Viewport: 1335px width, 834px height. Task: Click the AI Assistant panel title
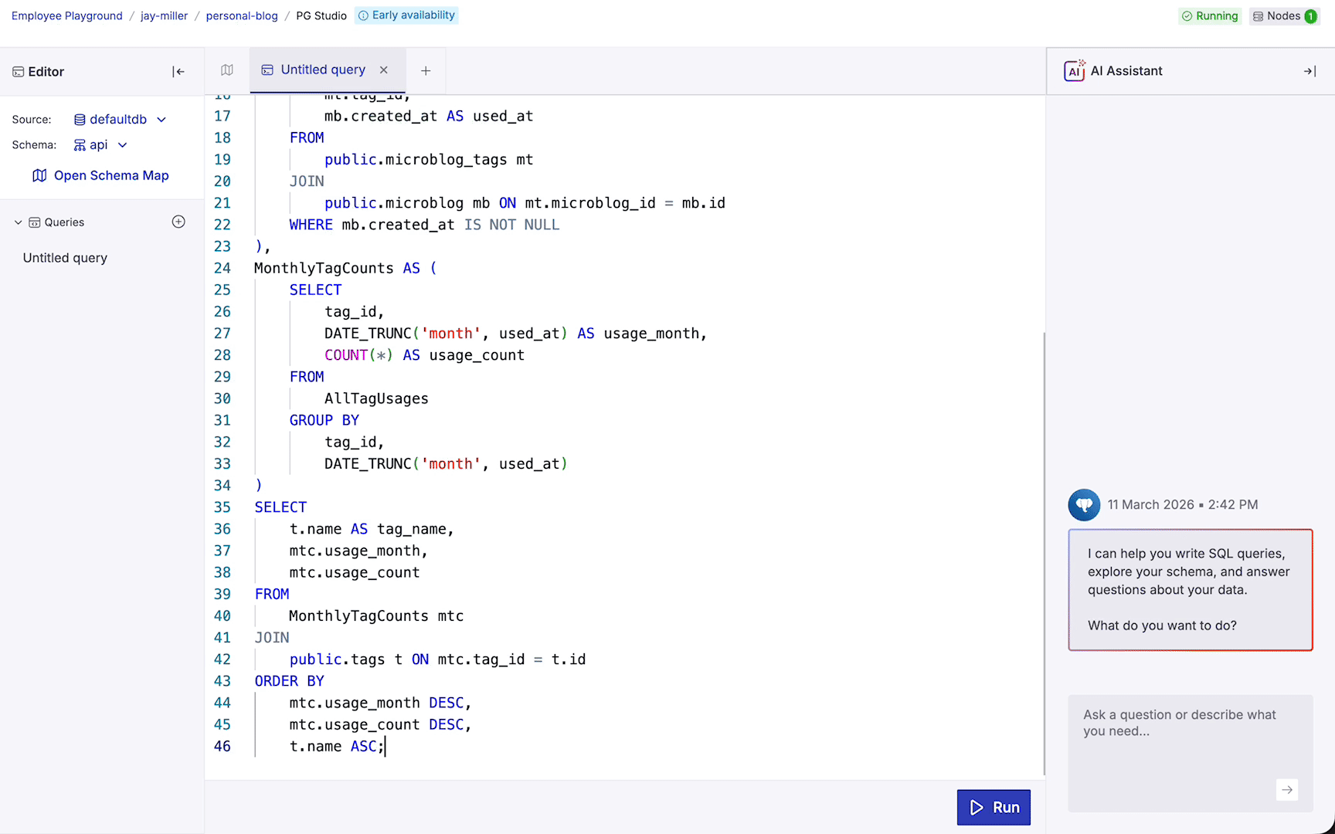coord(1126,71)
